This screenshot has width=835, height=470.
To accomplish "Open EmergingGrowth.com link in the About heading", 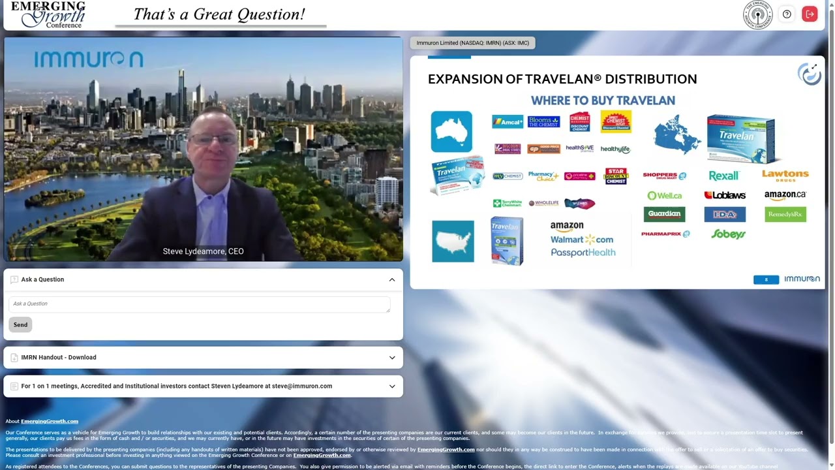I will click(50, 422).
